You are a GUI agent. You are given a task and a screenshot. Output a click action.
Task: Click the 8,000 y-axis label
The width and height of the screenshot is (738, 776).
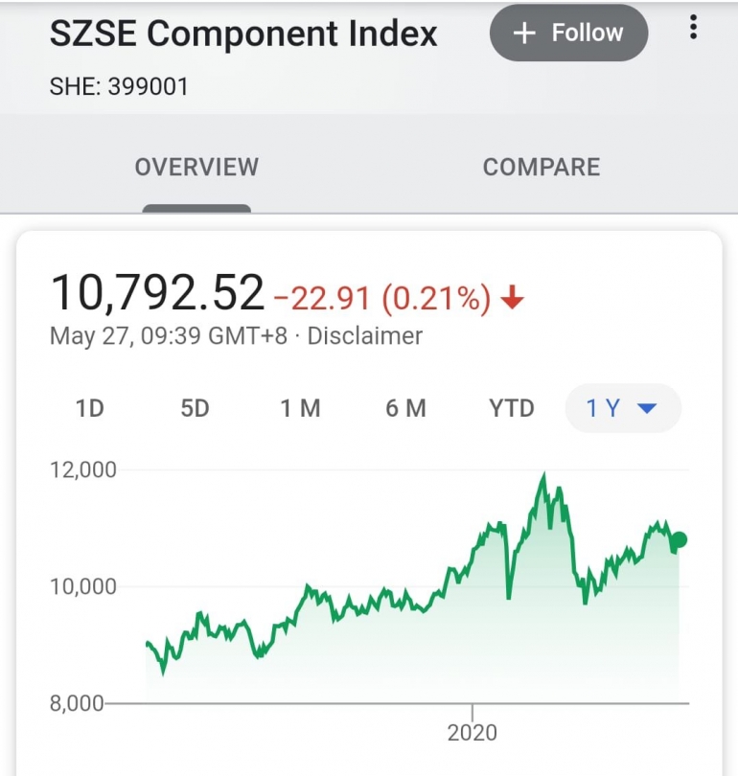(77, 703)
